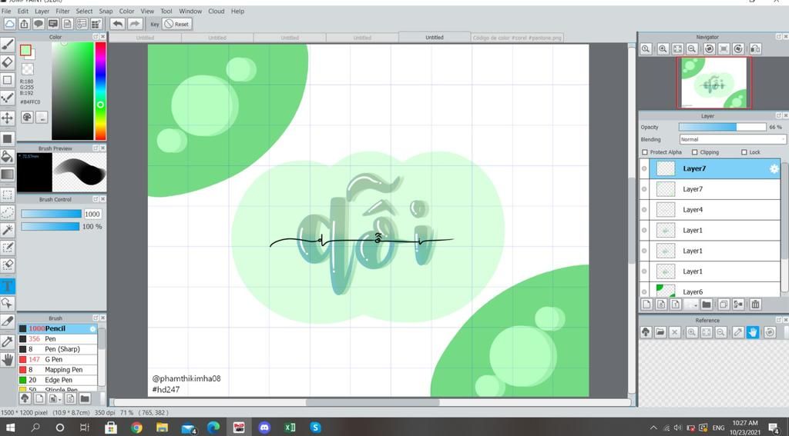Open the Cloud menu
This screenshot has height=436, width=789.
(x=217, y=11)
